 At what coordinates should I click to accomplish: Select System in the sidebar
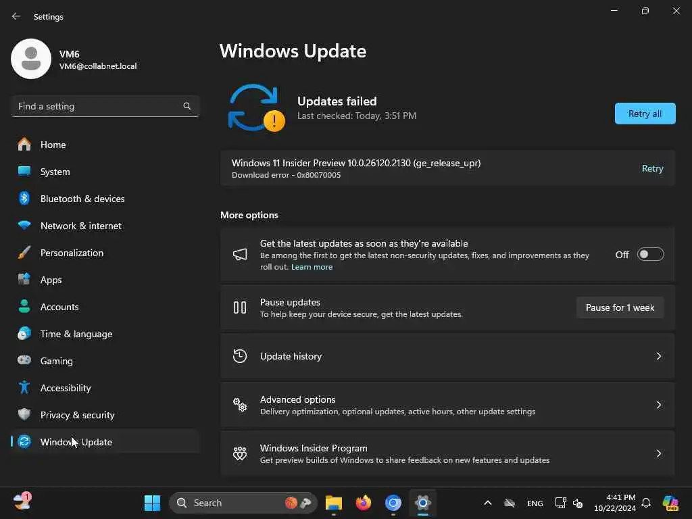click(x=105, y=172)
